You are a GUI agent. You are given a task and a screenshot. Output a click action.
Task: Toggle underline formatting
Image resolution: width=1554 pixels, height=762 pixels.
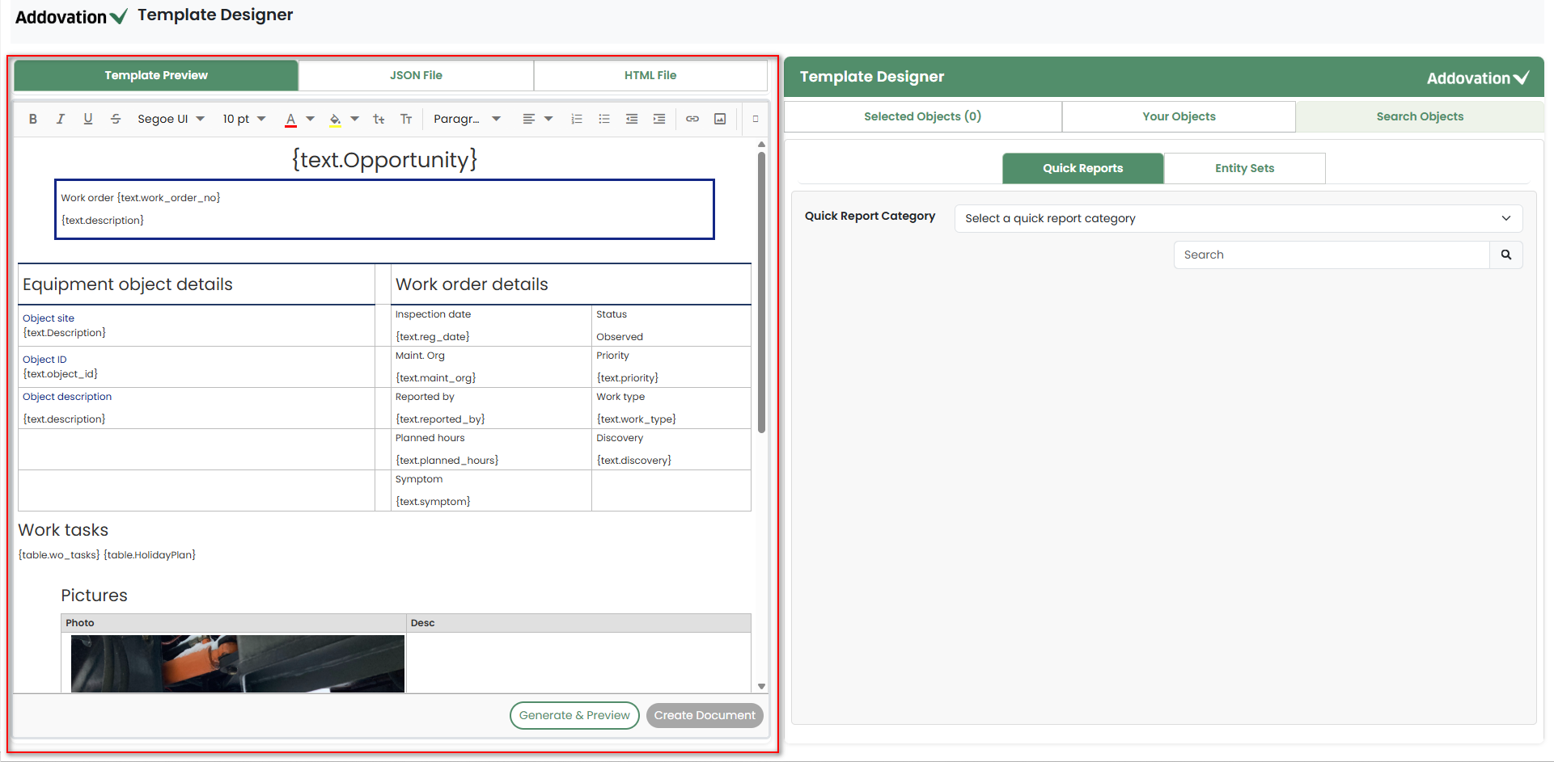87,119
